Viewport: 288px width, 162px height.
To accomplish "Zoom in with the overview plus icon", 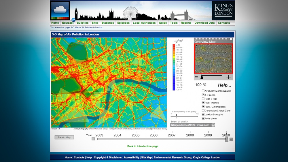I will tap(228, 77).
